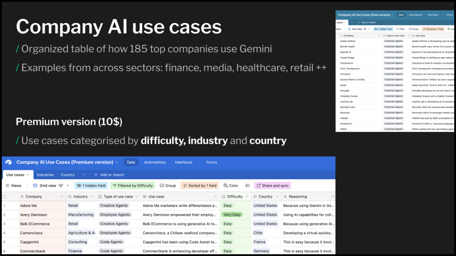Switch to Forms tab in Premium window
This screenshot has height=256, width=456.
tap(211, 162)
